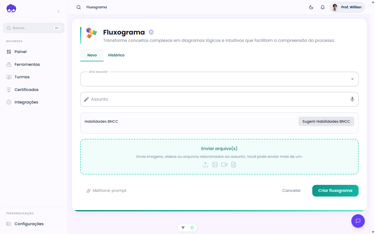Click the Cancelar button
This screenshot has height=234, width=375.
(291, 191)
